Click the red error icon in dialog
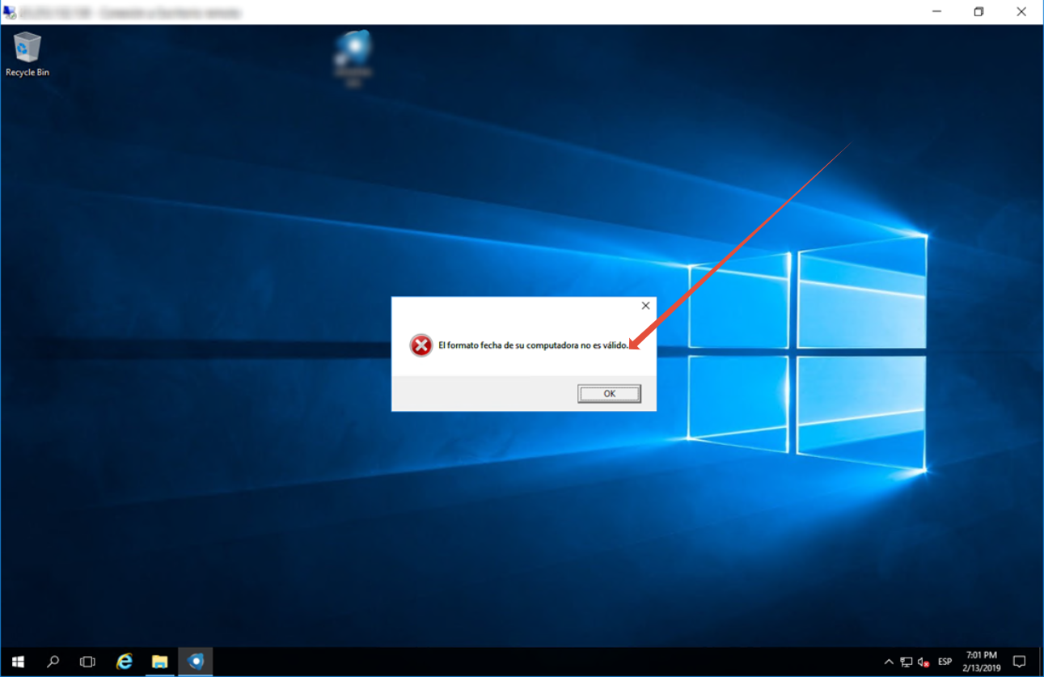The image size is (1044, 677). click(421, 345)
